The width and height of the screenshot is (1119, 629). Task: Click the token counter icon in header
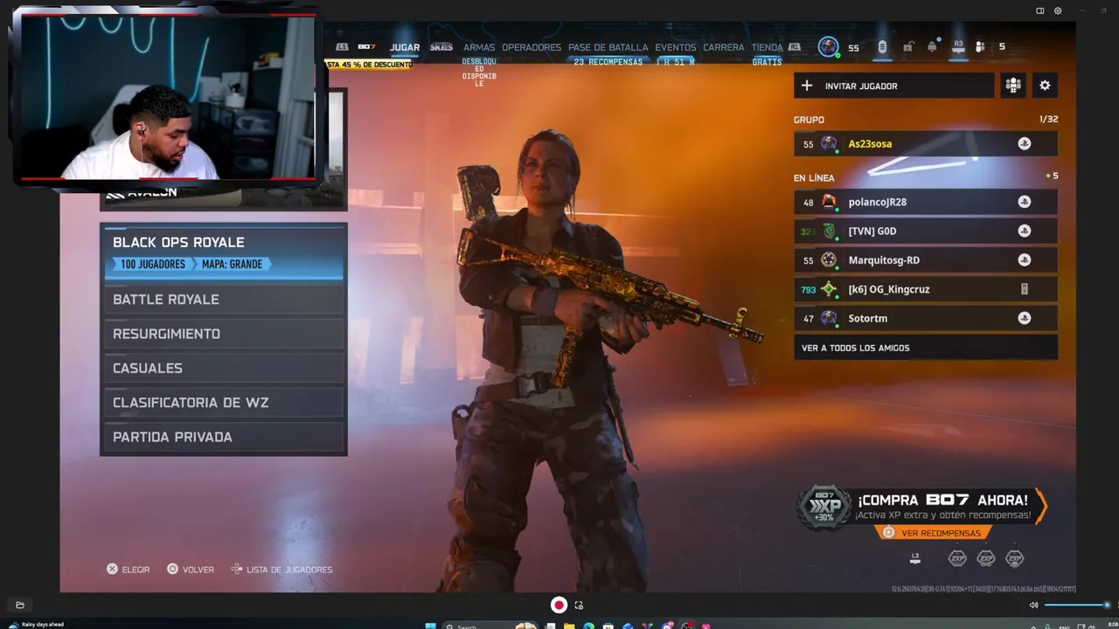pyautogui.click(x=882, y=47)
